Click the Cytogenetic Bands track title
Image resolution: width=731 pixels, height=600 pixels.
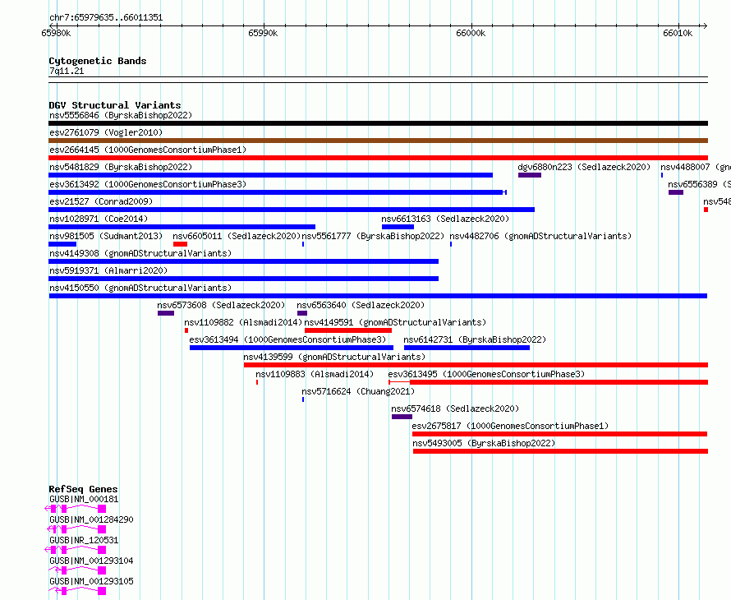click(98, 61)
